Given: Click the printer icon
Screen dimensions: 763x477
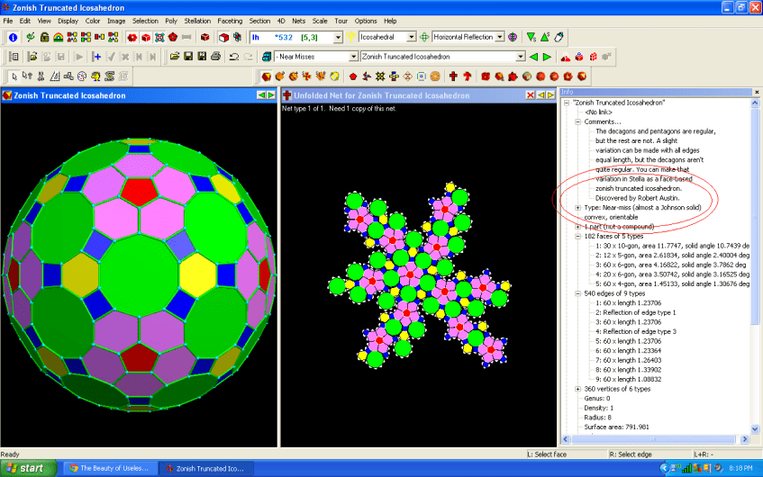Looking at the screenshot, I should 216,57.
